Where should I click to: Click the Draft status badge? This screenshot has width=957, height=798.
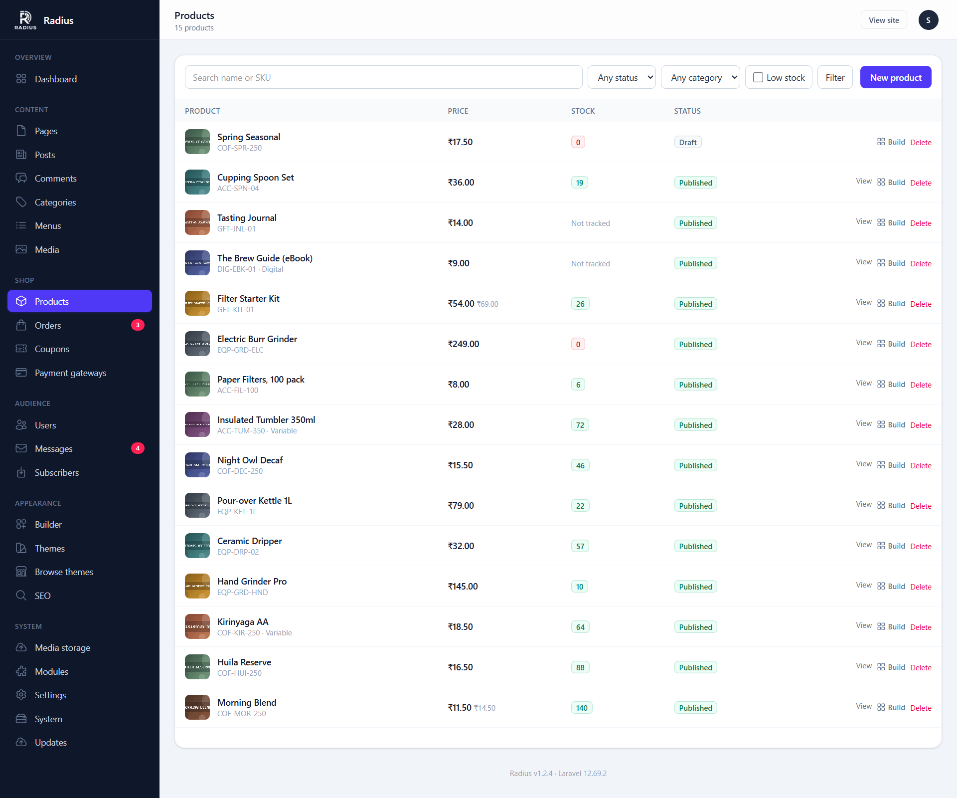pyautogui.click(x=687, y=142)
